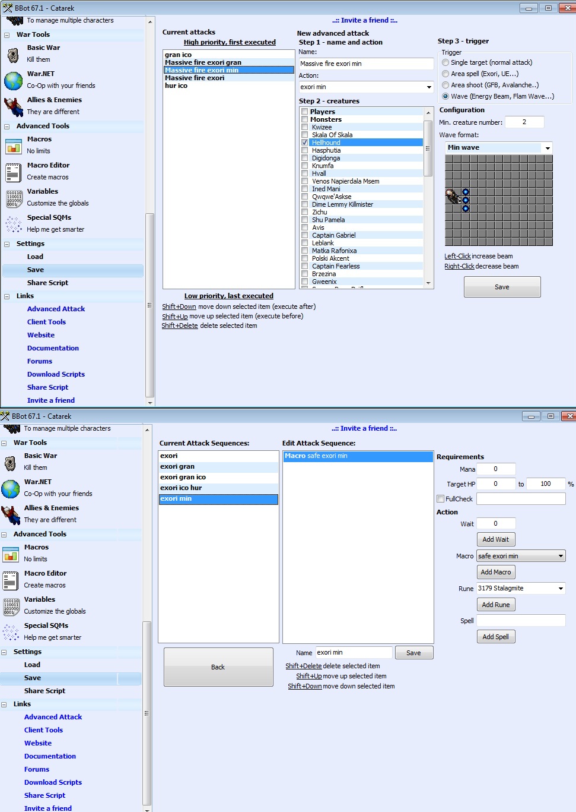This screenshot has width=576, height=812.
Task: Select 'Massive fire exori gran' in Current attacks
Action: pos(203,62)
